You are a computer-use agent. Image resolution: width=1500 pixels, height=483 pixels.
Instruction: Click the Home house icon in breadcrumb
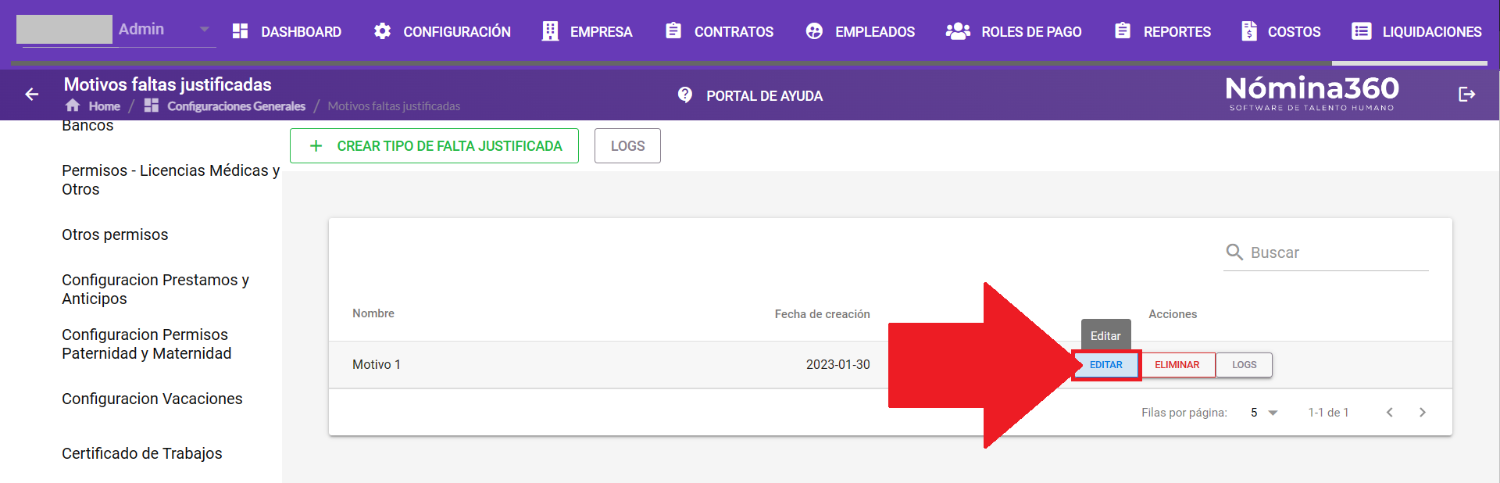[x=73, y=106]
